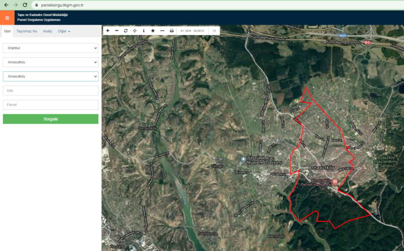
Task: Zoom in with the plus icon
Action: pyautogui.click(x=108, y=31)
